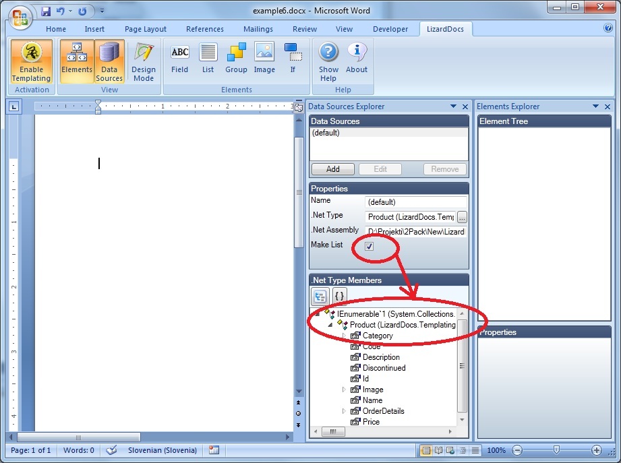621x463 pixels.
Task: Select the View ribbon tab
Action: (x=344, y=29)
